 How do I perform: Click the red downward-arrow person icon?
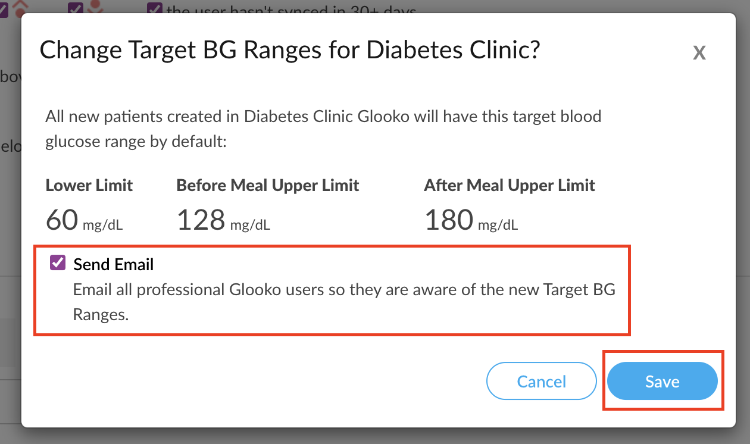pyautogui.click(x=94, y=7)
